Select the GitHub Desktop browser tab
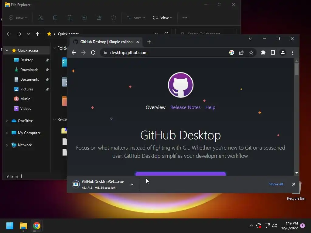Viewport: 311px width, 233px height. [x=106, y=42]
